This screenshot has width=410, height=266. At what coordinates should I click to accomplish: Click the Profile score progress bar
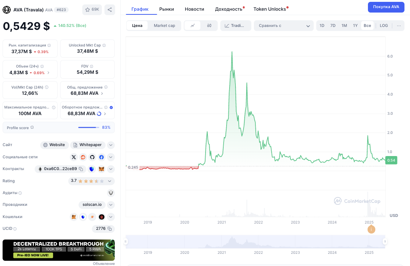click(x=89, y=128)
